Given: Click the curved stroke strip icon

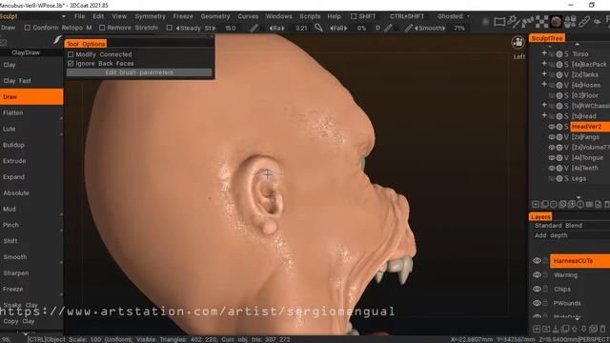Looking at the screenshot, I should [x=527, y=22].
